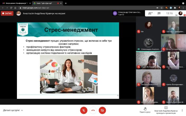Open the Chrome profile avatar

tap(179, 8)
